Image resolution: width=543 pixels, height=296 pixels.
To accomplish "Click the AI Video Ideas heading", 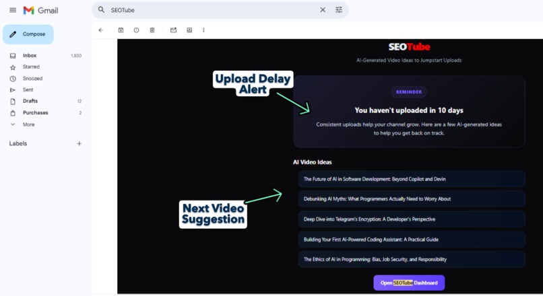I will tap(313, 162).
